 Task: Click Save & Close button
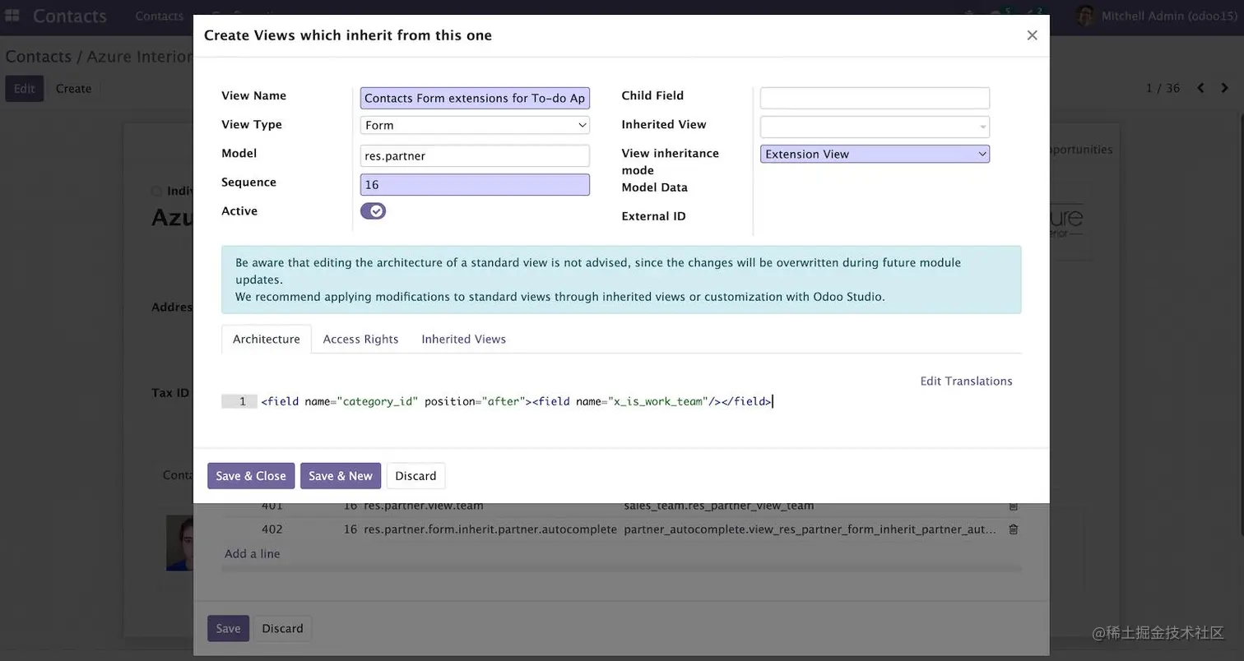[x=251, y=476]
